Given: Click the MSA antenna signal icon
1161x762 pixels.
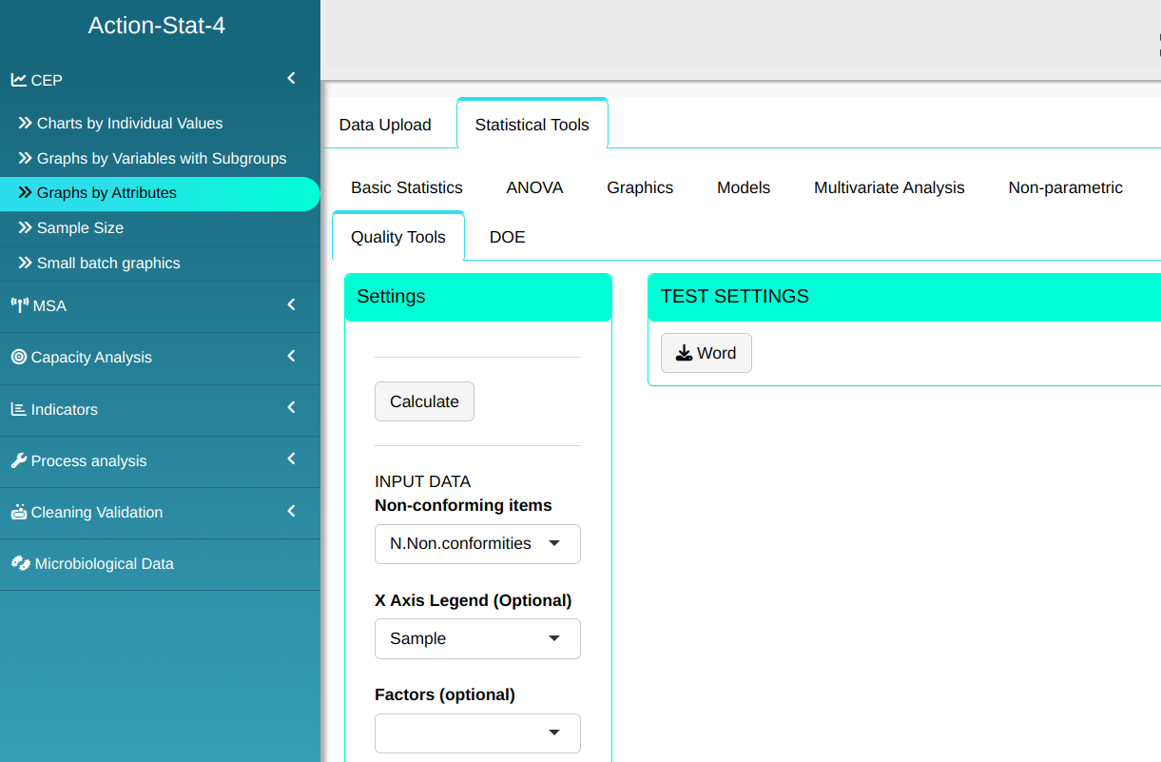Looking at the screenshot, I should pos(19,305).
